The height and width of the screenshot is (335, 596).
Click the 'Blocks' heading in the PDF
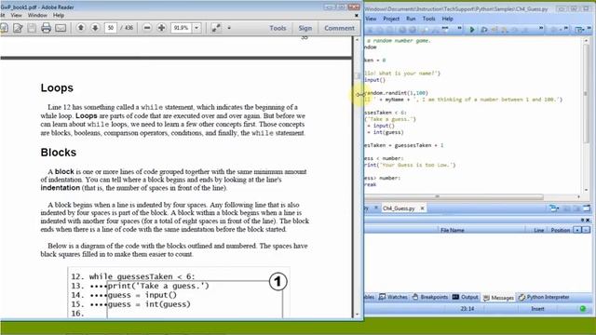point(58,153)
